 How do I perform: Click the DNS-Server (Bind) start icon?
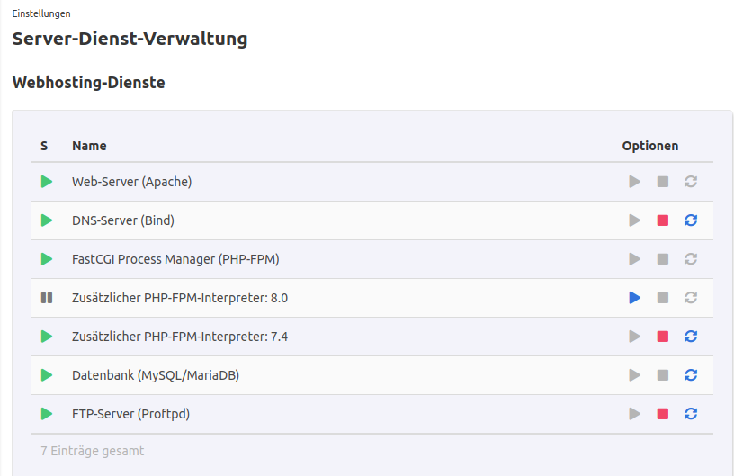pyautogui.click(x=635, y=220)
